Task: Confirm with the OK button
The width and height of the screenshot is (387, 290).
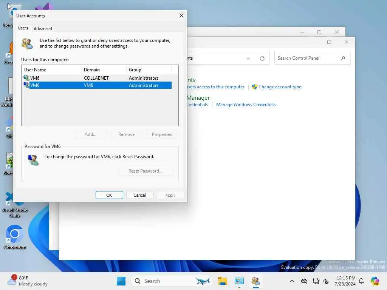Action: 109,195
